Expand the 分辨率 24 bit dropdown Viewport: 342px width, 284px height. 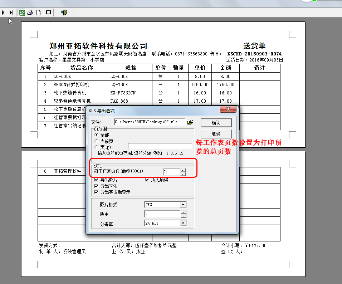pos(183,223)
